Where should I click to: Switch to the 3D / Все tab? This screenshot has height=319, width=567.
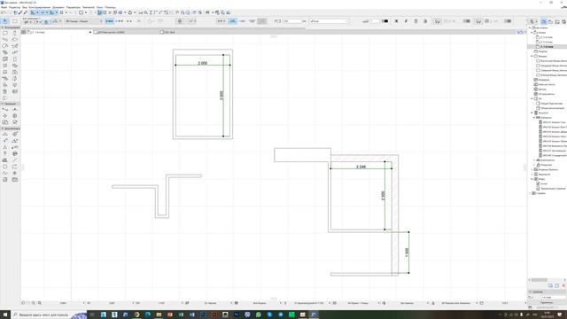coord(167,32)
